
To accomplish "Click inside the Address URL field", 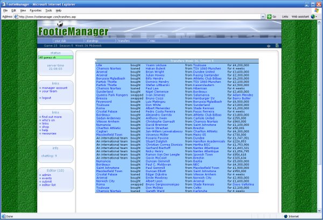I will coord(139,17).
